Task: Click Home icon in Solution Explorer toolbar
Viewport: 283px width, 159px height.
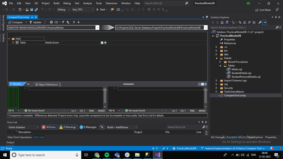Action: pyautogui.click(x=222, y=22)
